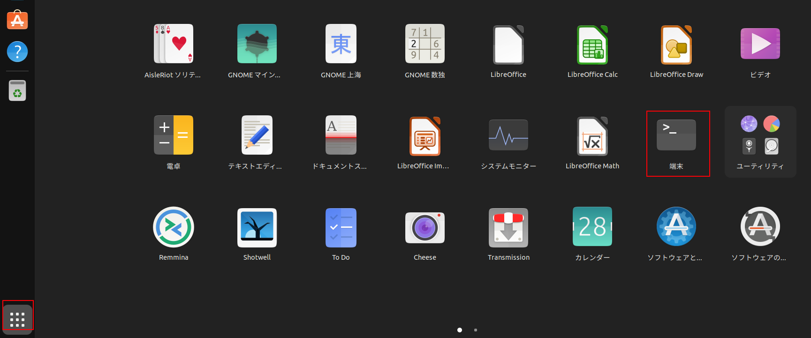Open Shotwell photo manager

click(257, 228)
